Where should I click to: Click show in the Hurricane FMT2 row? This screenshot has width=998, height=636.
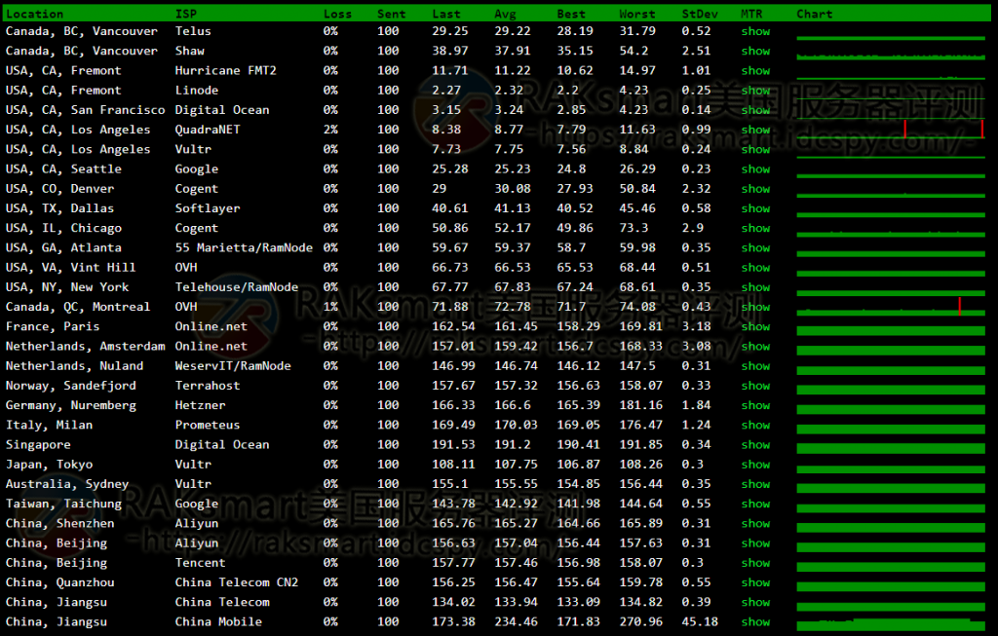755,70
